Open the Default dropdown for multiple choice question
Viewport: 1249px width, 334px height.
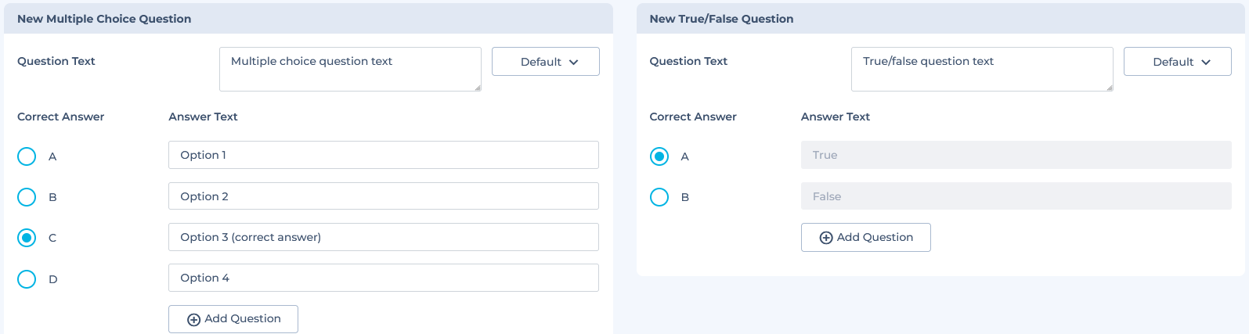click(x=546, y=62)
